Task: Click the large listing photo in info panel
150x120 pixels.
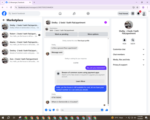Action: click(129, 25)
